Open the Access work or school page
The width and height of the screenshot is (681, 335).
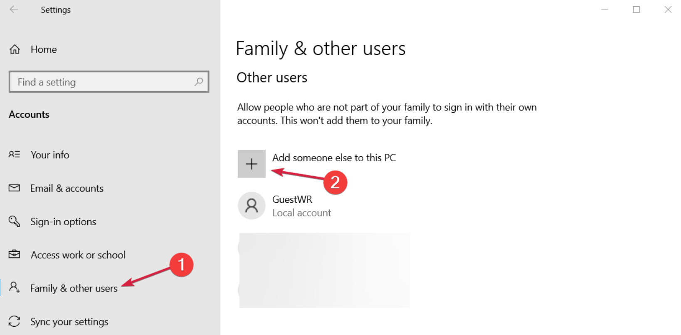(x=78, y=255)
